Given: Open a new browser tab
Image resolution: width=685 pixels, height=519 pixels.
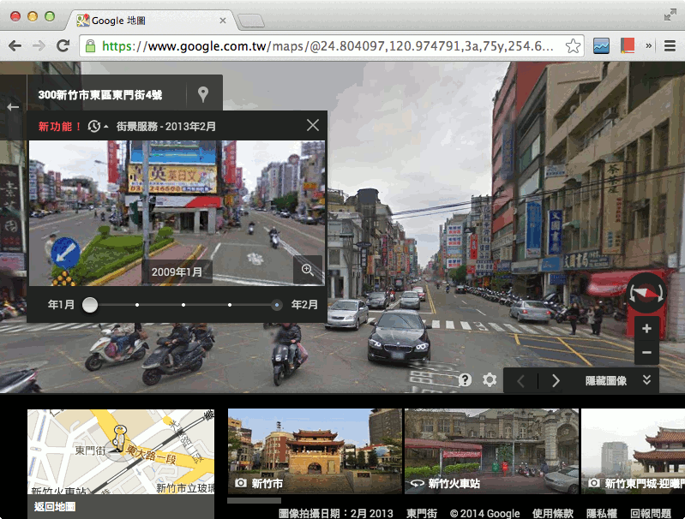Looking at the screenshot, I should 250,21.
